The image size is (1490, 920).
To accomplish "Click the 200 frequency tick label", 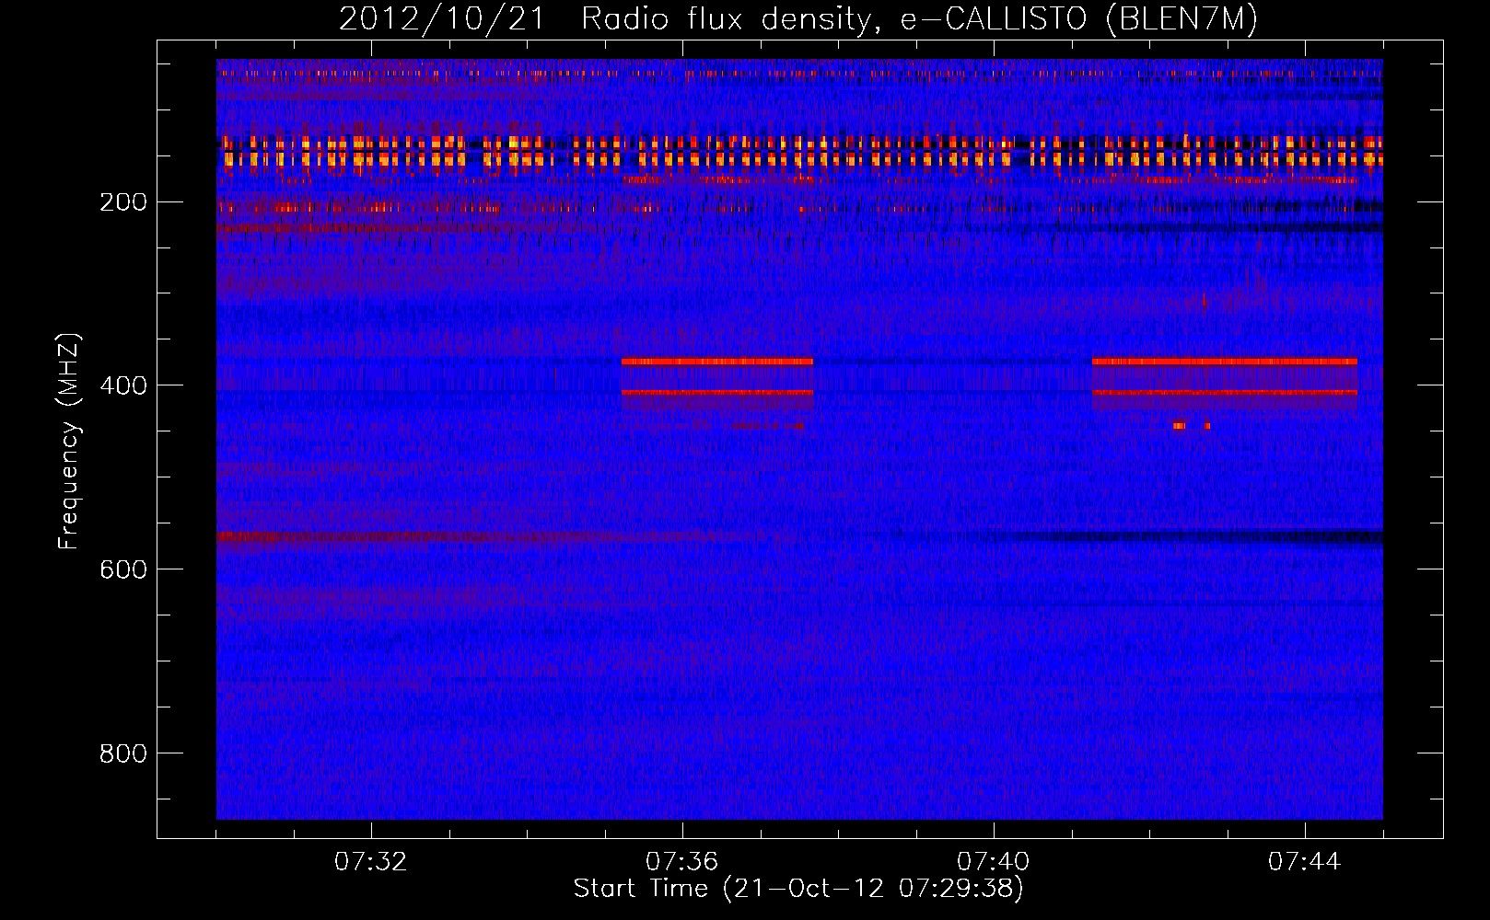I will click(123, 201).
